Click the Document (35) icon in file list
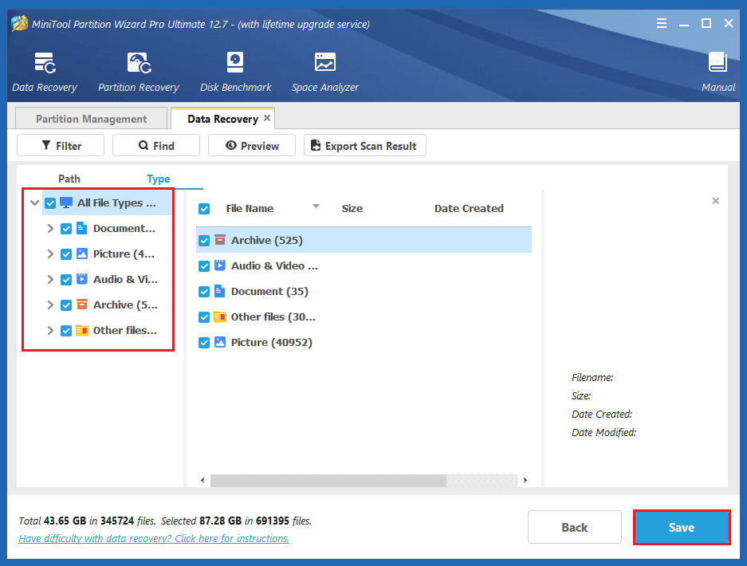The height and width of the screenshot is (566, 747). click(x=219, y=291)
